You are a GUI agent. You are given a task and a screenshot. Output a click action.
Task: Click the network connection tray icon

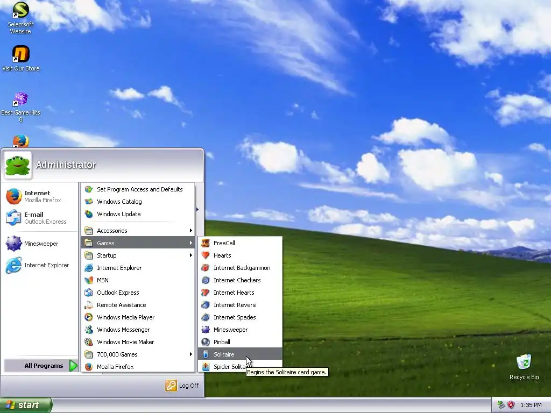pos(501,405)
